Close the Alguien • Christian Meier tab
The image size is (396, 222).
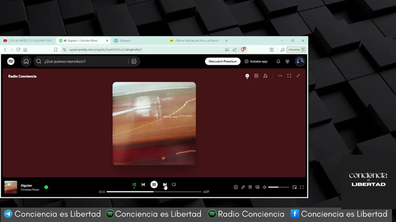(x=107, y=41)
